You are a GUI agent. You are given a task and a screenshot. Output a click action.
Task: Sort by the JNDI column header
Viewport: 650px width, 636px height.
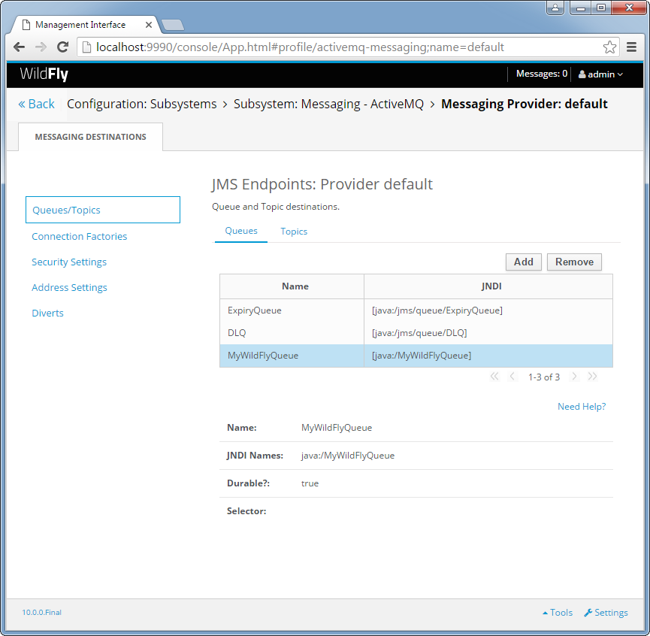click(488, 286)
